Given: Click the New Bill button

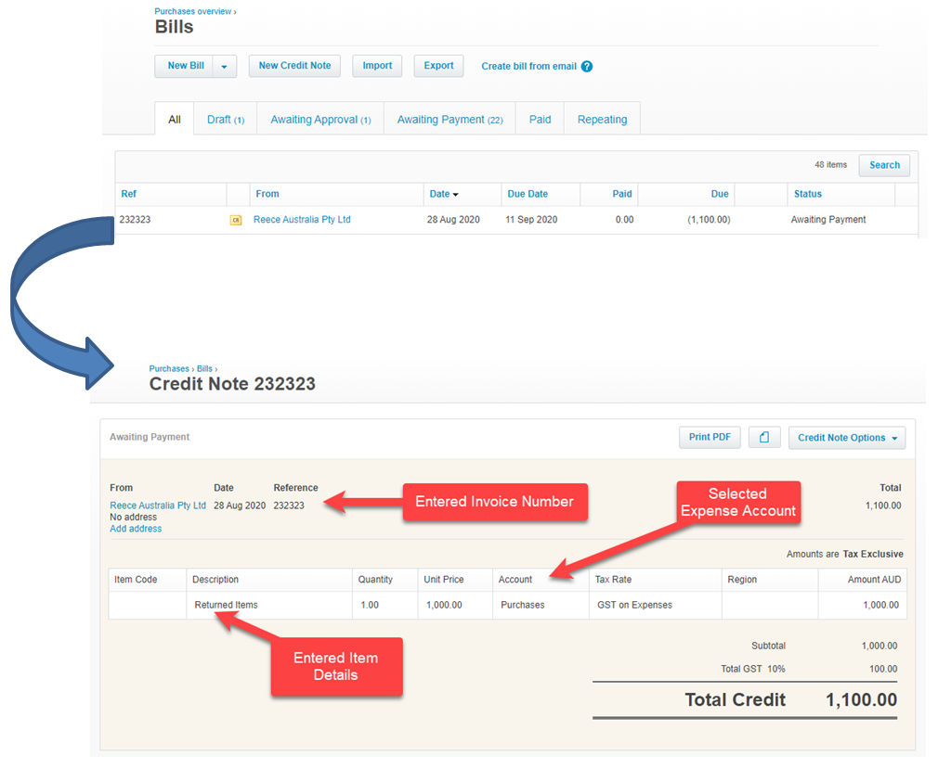Looking at the screenshot, I should [185, 67].
